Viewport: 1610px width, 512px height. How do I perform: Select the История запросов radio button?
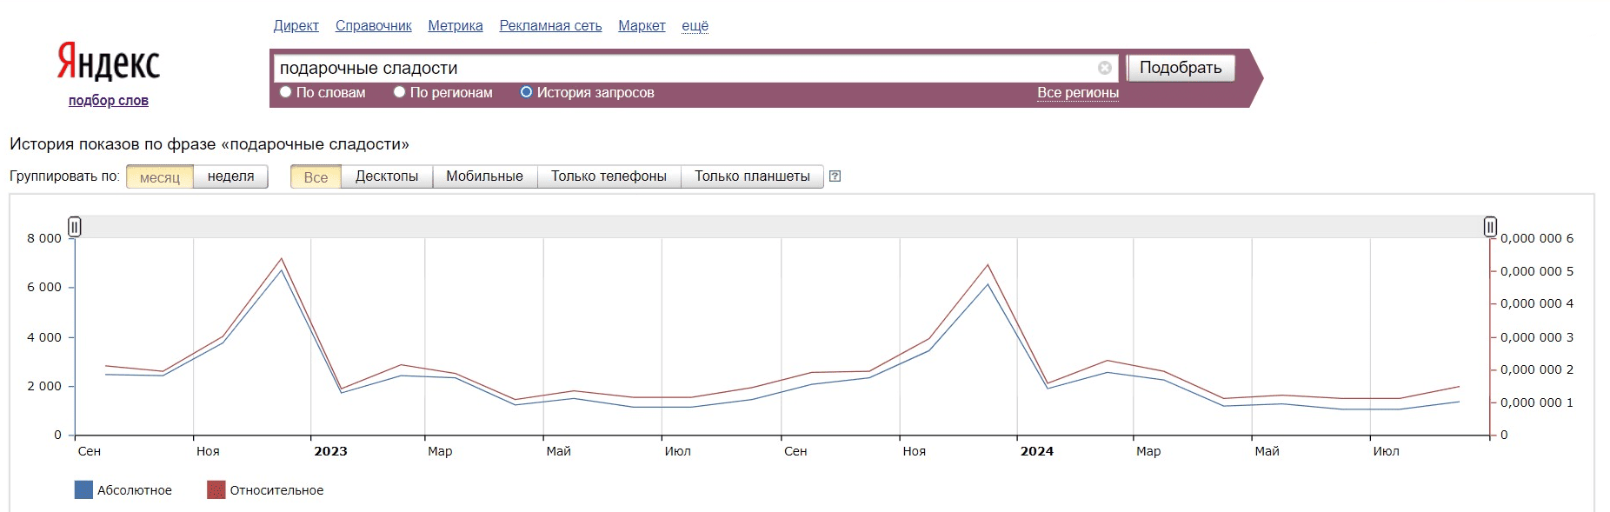point(526,92)
